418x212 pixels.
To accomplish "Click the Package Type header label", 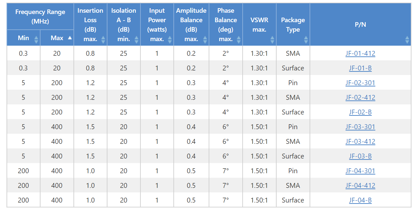I will (293, 24).
